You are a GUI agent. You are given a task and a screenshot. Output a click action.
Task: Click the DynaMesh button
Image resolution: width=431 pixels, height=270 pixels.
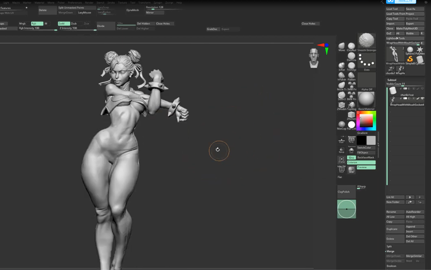(x=133, y=10)
